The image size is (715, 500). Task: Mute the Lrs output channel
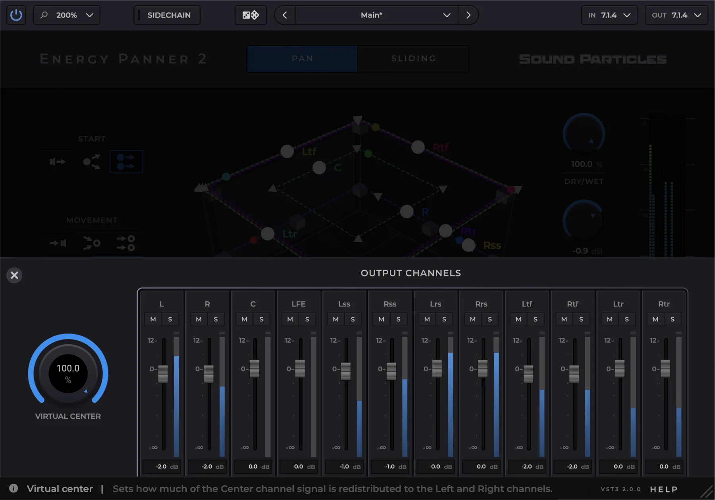427,319
